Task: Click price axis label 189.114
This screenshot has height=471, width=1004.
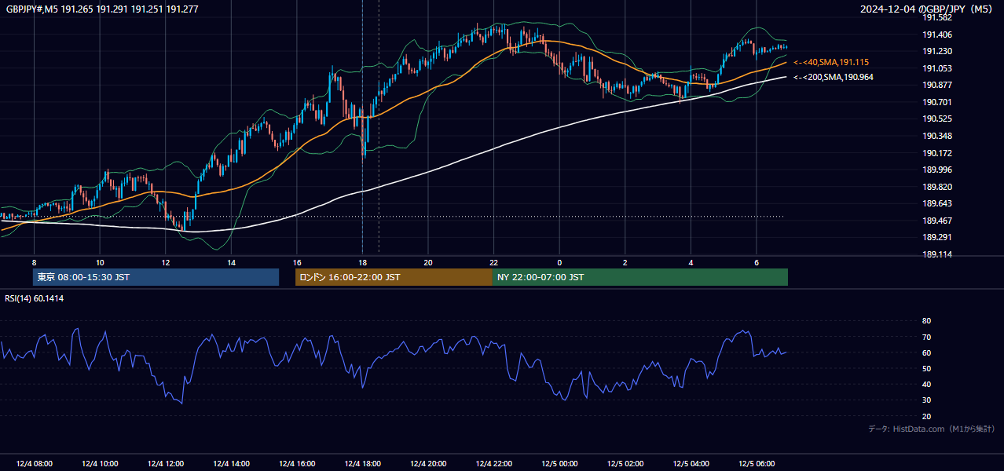Action: 936,254
